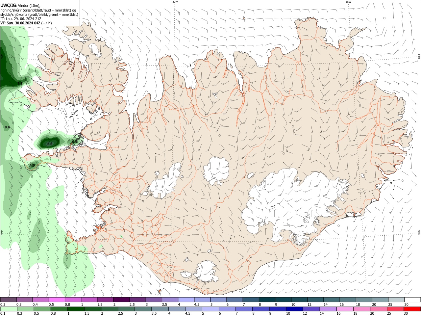
Task: Pick the lower legend swatch between 4 and 4.5
Action: click(x=177, y=309)
